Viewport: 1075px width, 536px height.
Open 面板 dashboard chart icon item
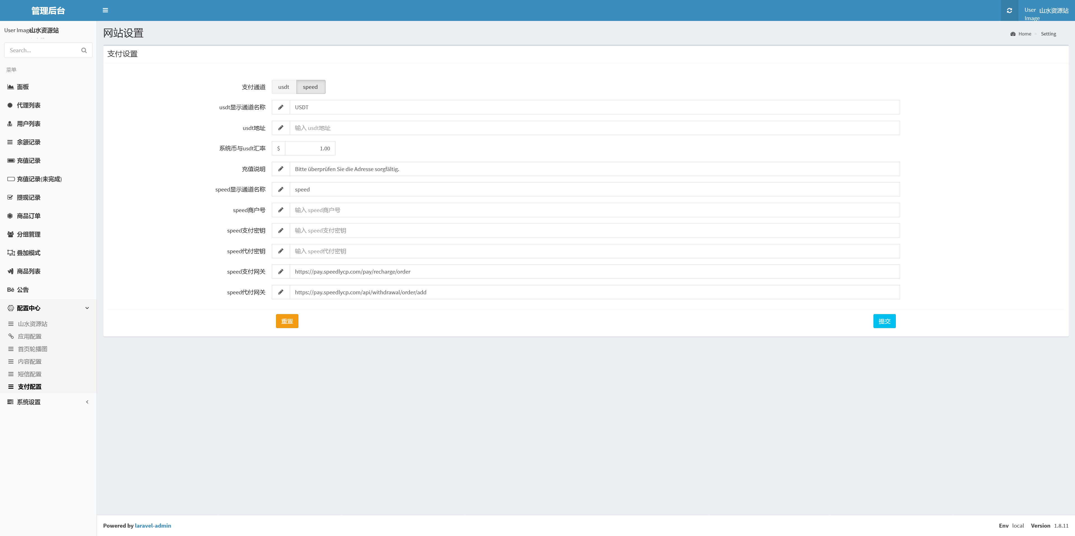(10, 87)
